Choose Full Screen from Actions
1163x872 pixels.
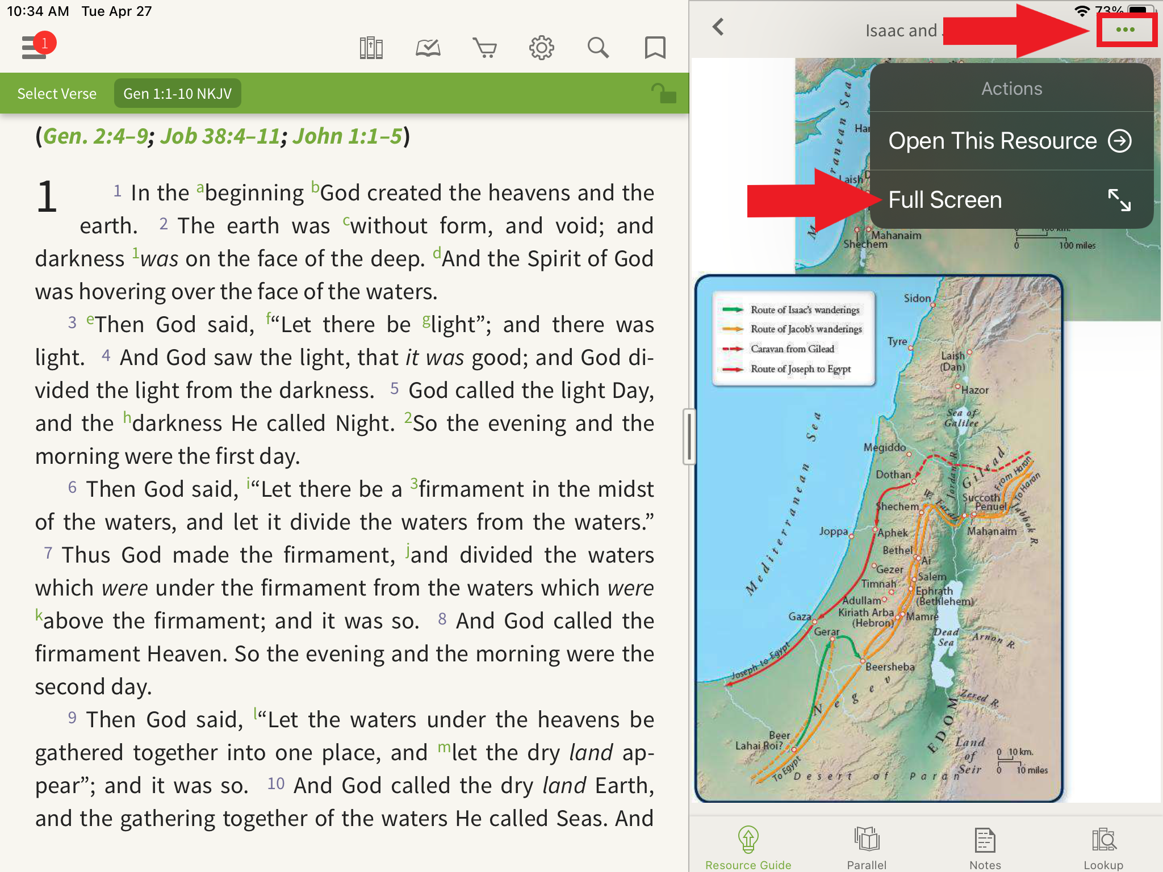pyautogui.click(x=1011, y=200)
